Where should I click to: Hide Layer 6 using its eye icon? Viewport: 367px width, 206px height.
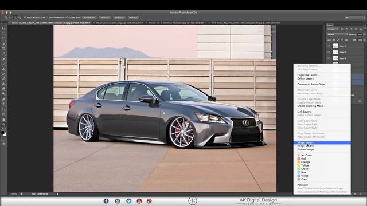point(329,58)
